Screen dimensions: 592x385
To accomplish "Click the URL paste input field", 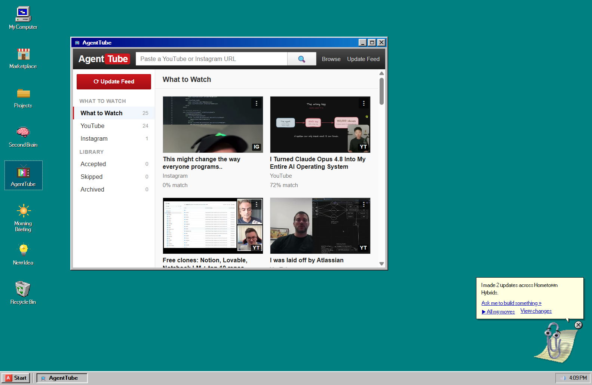I will coord(211,59).
